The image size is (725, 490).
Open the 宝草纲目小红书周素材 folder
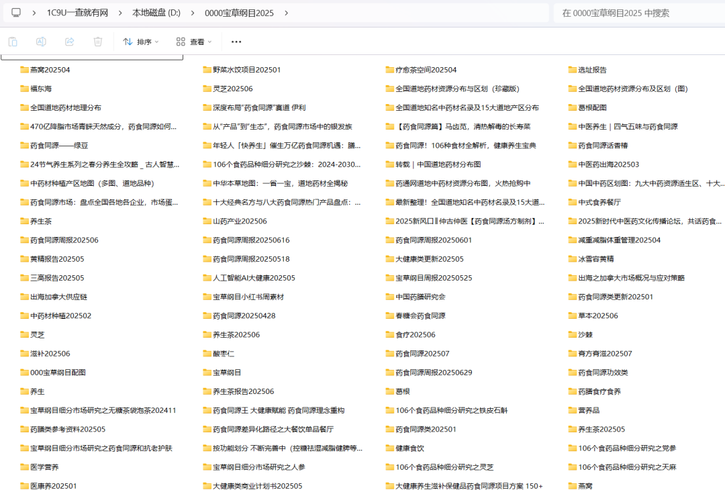pyautogui.click(x=247, y=297)
